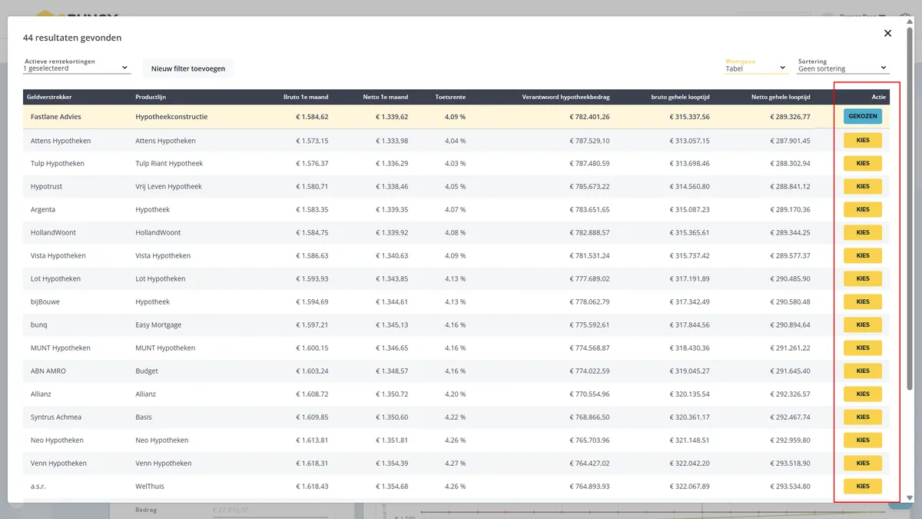Choose the bijBouwe Hypotheek via KIES

point(863,301)
